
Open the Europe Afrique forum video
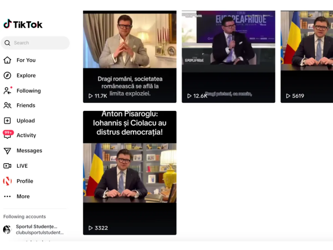[x=228, y=57]
